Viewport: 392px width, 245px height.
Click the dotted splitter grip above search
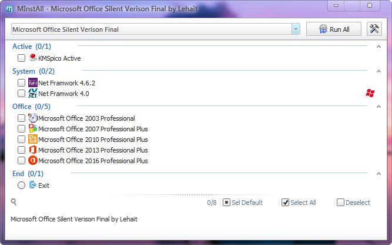[x=196, y=195]
